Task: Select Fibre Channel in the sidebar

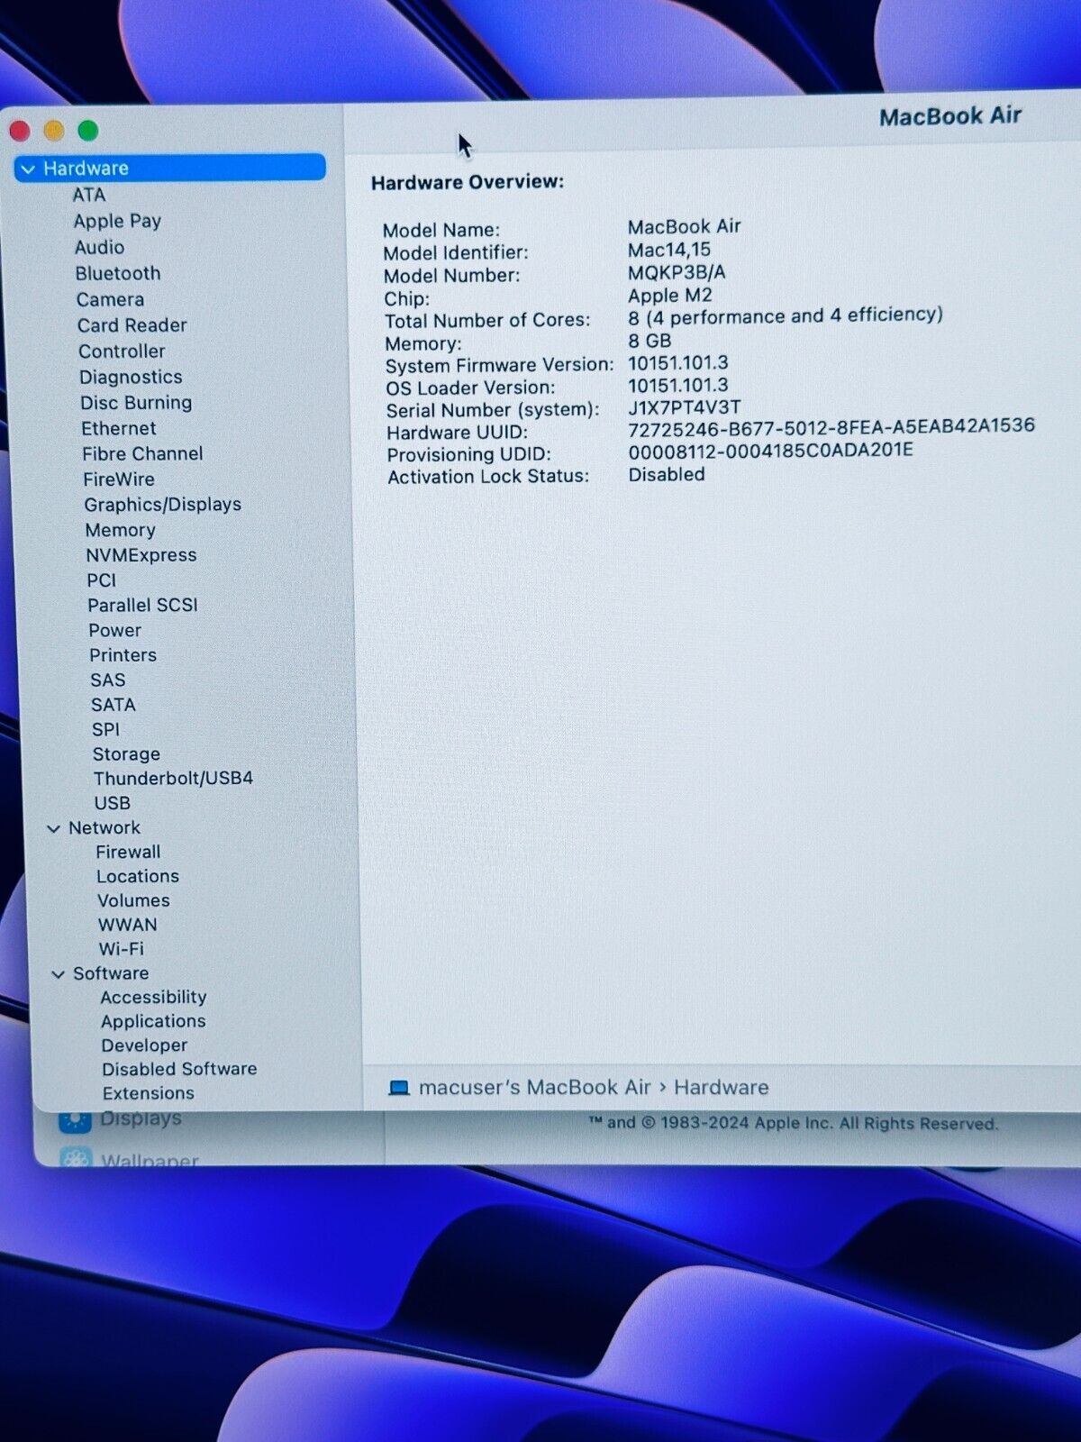Action: [142, 453]
